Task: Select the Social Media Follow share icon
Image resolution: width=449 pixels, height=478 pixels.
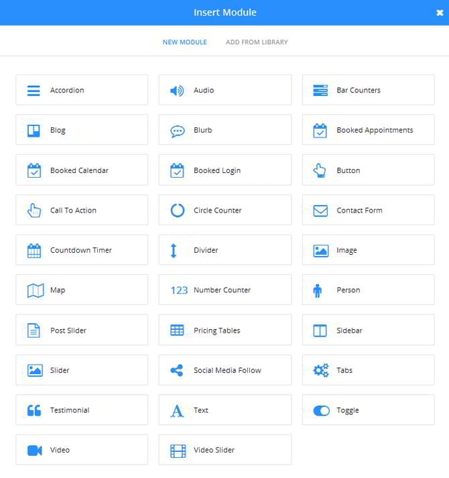Action: [x=177, y=370]
